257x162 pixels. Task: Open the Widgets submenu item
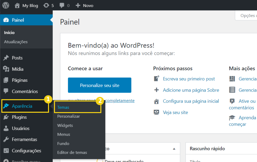[65, 126]
